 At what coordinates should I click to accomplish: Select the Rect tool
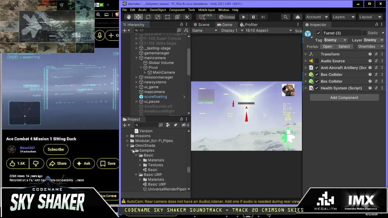pos(167,17)
